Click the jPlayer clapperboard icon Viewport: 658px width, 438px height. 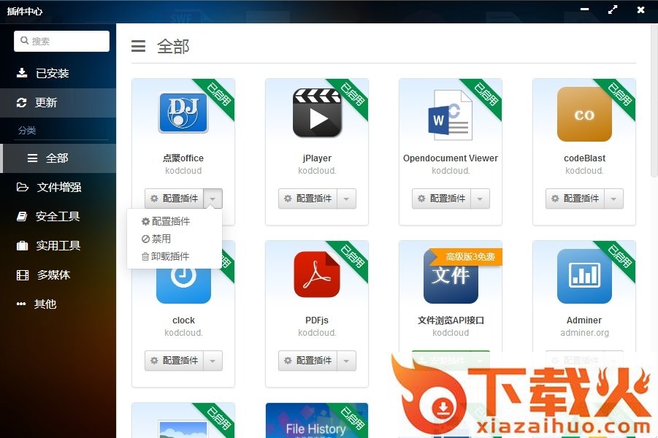point(317,113)
